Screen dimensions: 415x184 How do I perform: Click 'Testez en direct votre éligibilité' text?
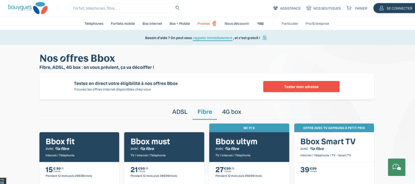126,83
